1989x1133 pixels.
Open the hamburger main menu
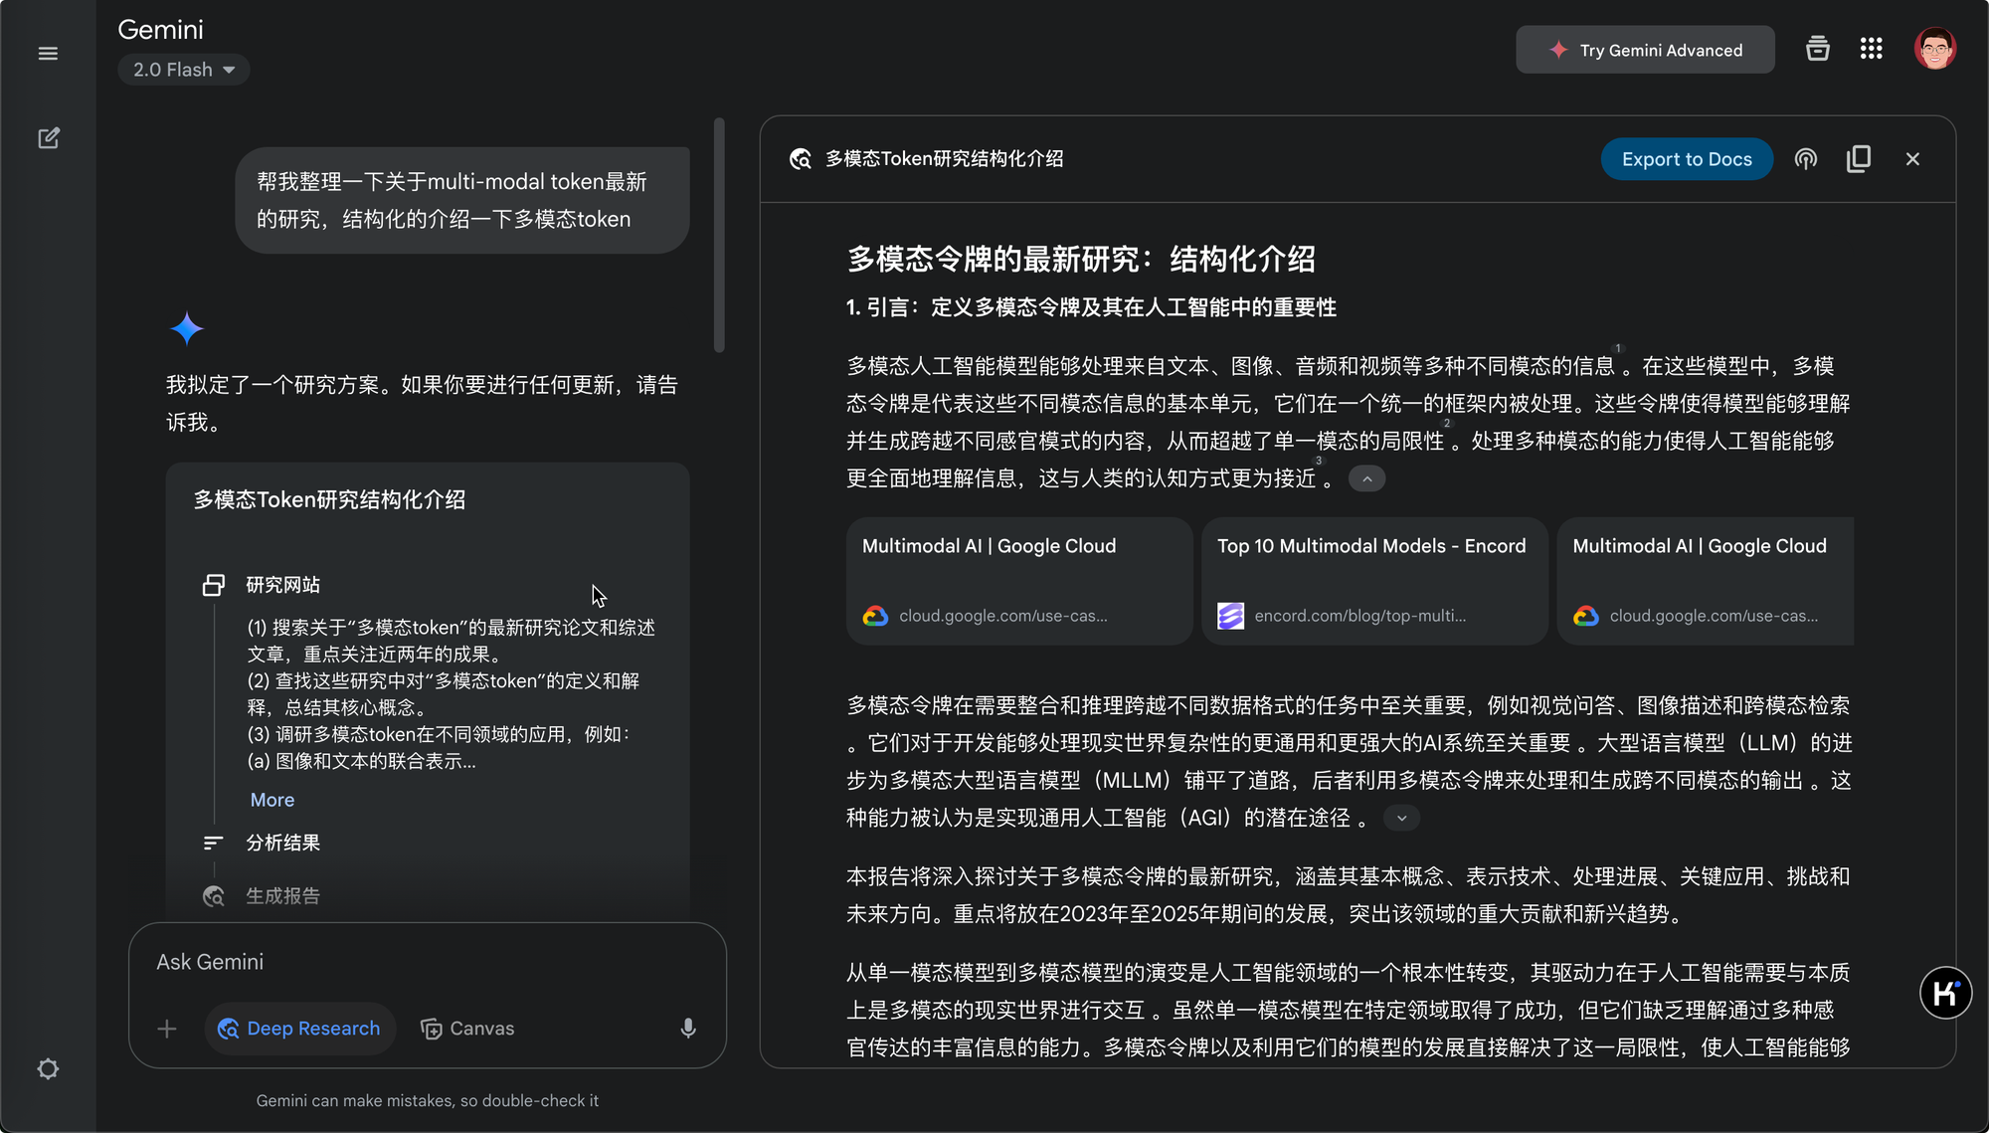[48, 54]
